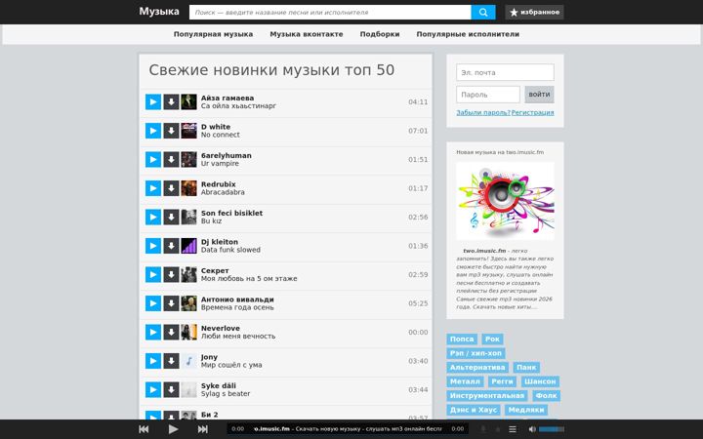The height and width of the screenshot is (439, 703).
Task: Click Jony music note cover thumbnail
Action: pyautogui.click(x=188, y=361)
